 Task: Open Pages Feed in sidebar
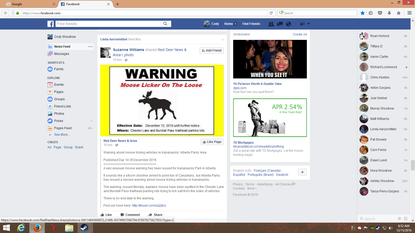(x=63, y=128)
